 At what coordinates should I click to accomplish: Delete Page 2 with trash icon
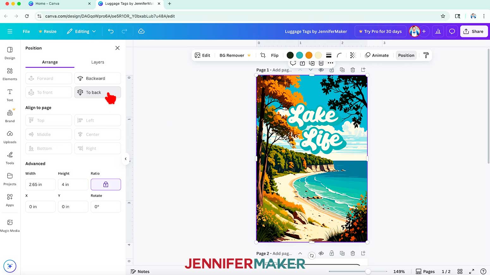tap(353, 253)
